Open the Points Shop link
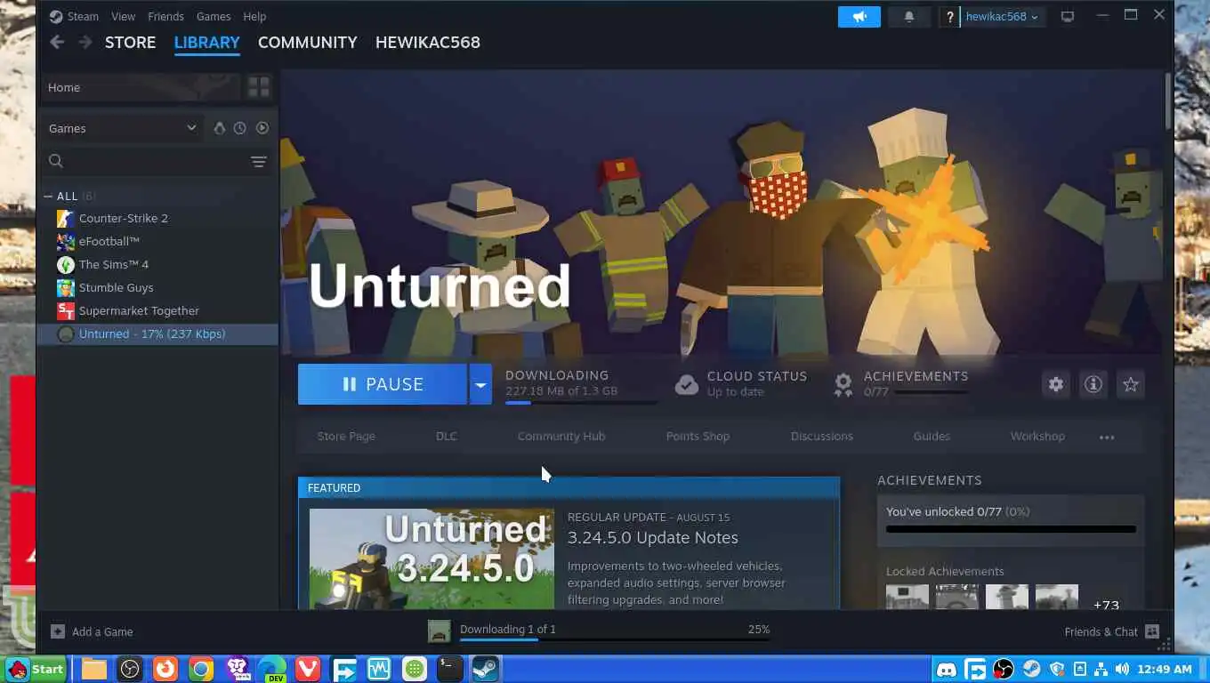Image resolution: width=1210 pixels, height=683 pixels. tap(698, 436)
